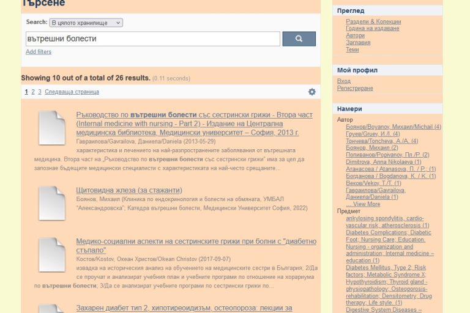The image size is (470, 313).
Task: Browse by Година на издаване
Action: [373, 28]
